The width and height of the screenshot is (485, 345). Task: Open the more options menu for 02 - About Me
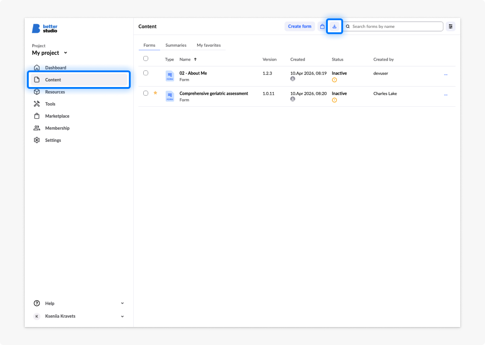446,74
